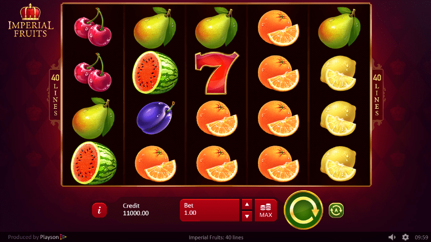Mute the sound with the speaker icon
Image resolution: width=431 pixels, height=242 pixels.
[392, 237]
